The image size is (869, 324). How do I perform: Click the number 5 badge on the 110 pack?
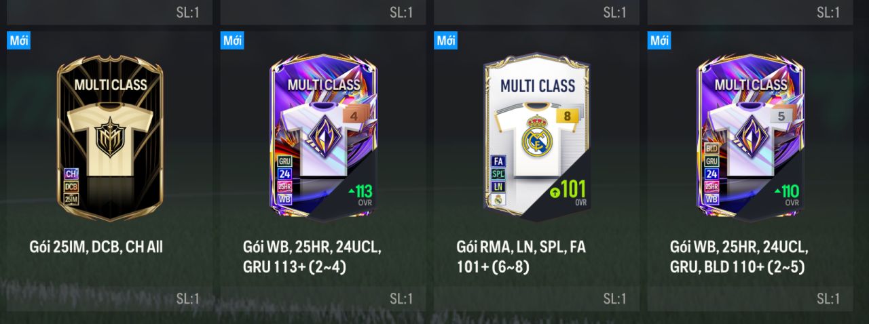[x=781, y=116]
